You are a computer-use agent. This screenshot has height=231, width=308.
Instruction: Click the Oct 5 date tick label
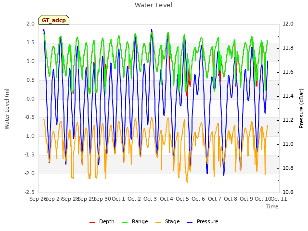(182, 199)
